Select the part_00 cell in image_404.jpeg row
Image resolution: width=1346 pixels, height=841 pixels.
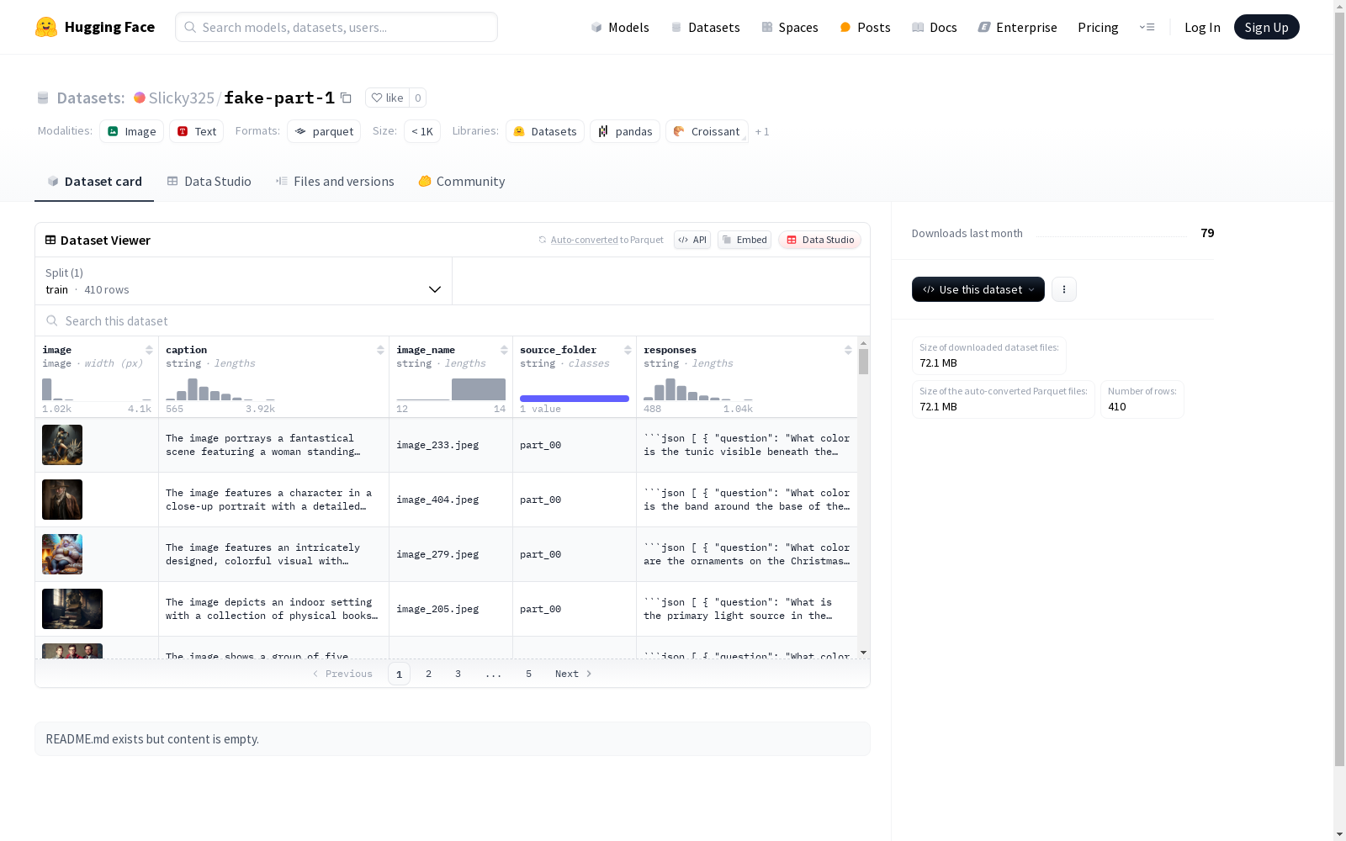[x=575, y=500]
